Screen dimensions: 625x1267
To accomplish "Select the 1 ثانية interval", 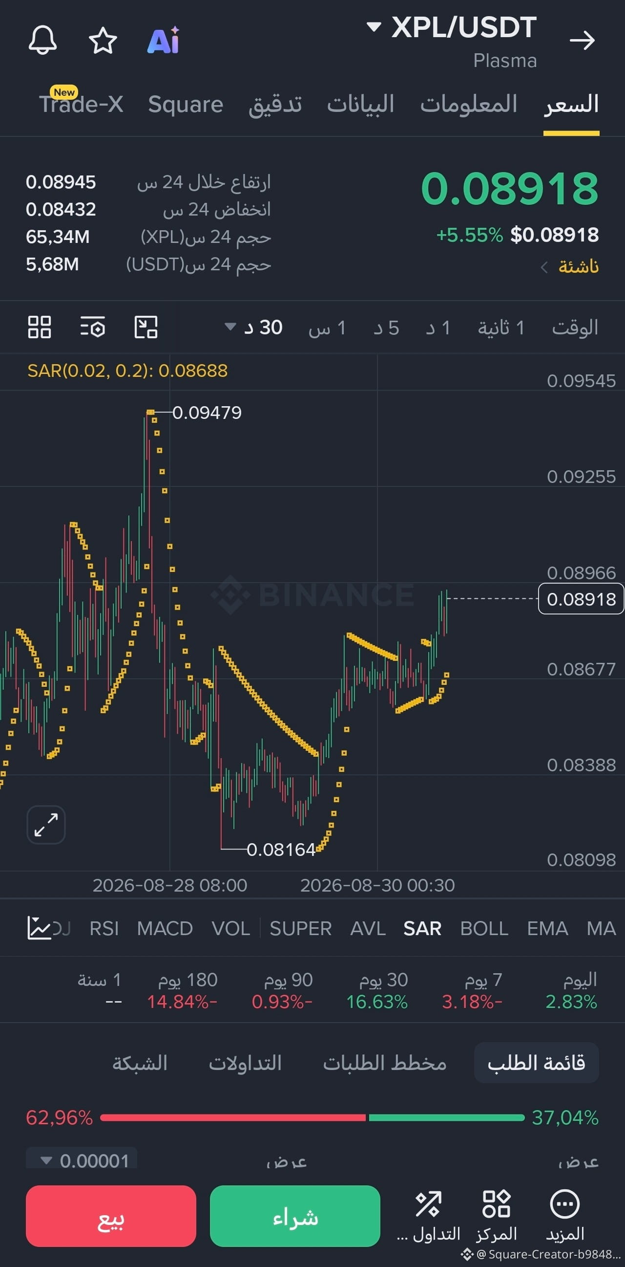I will click(x=501, y=328).
